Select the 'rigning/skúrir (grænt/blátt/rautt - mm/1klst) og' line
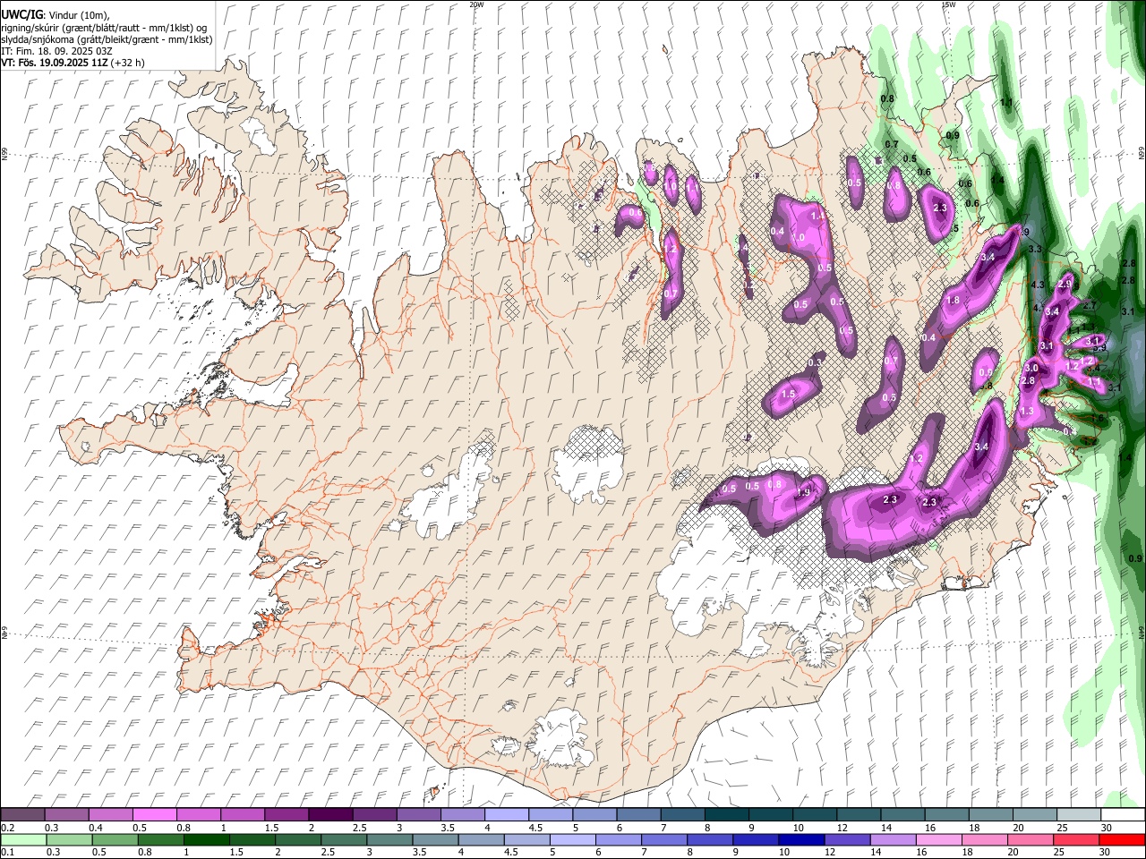The width and height of the screenshot is (1146, 859). 104,28
